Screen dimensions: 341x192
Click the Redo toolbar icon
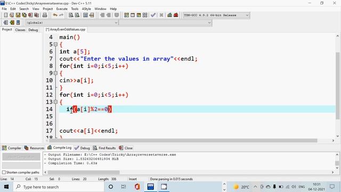(x=61, y=15)
